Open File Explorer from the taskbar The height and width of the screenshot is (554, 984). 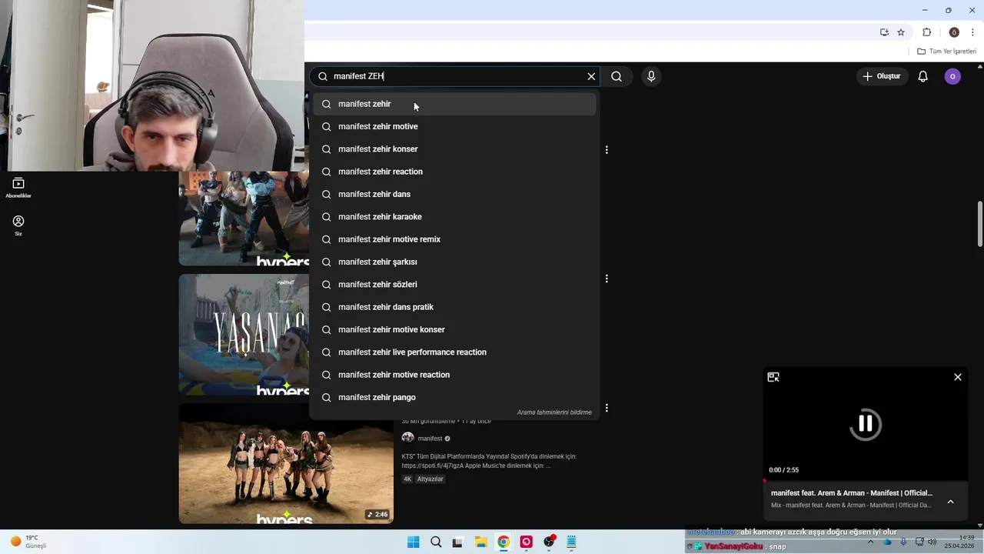pos(480,542)
